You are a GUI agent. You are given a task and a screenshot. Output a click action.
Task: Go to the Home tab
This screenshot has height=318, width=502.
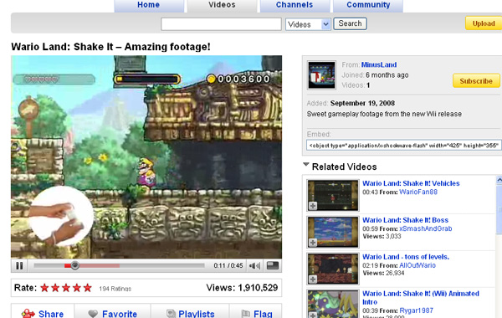coord(149,5)
